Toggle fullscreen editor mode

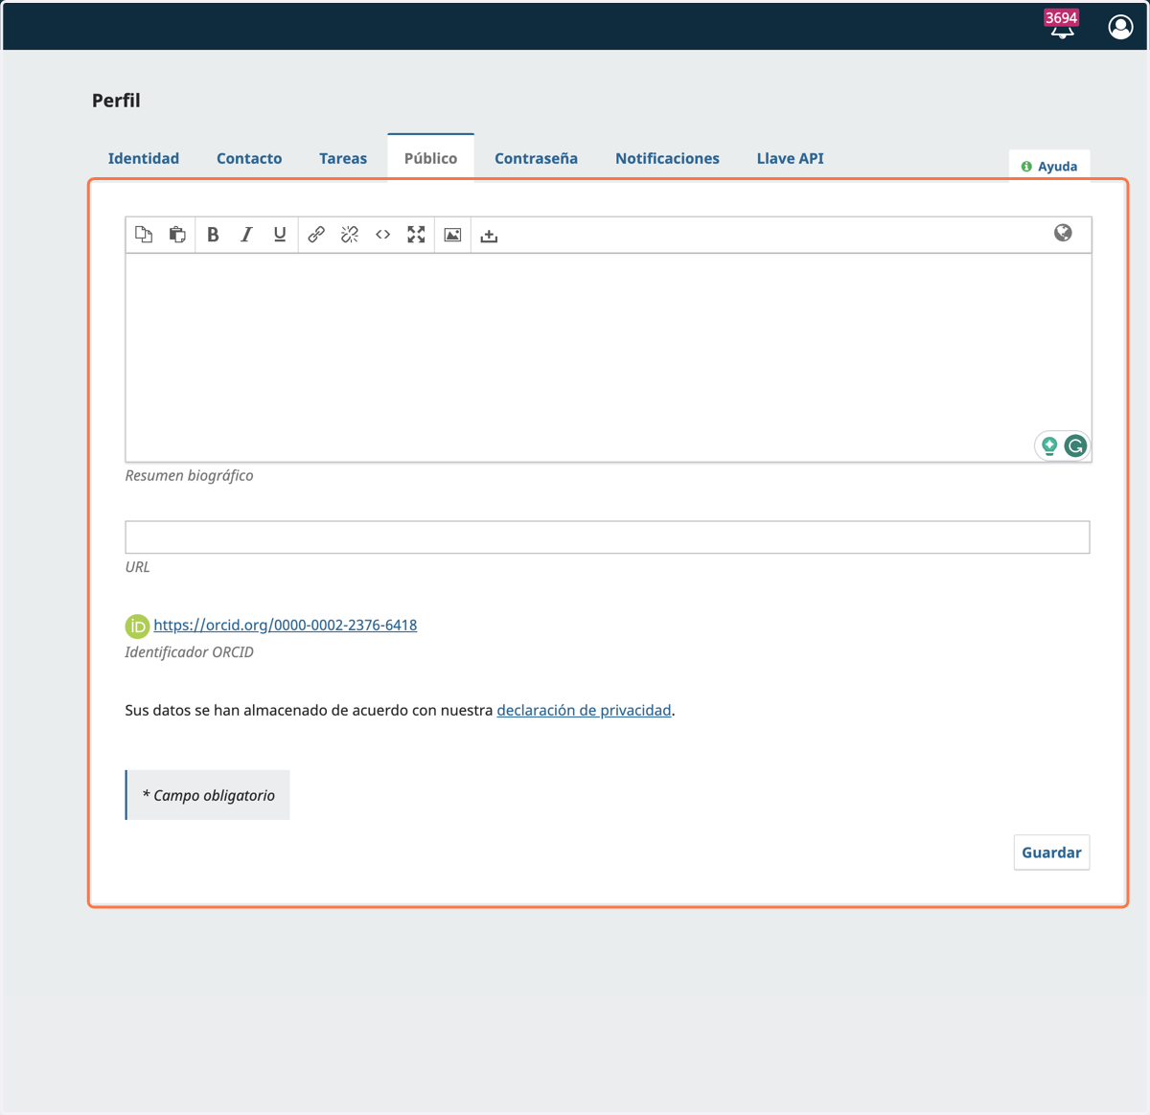tap(416, 235)
